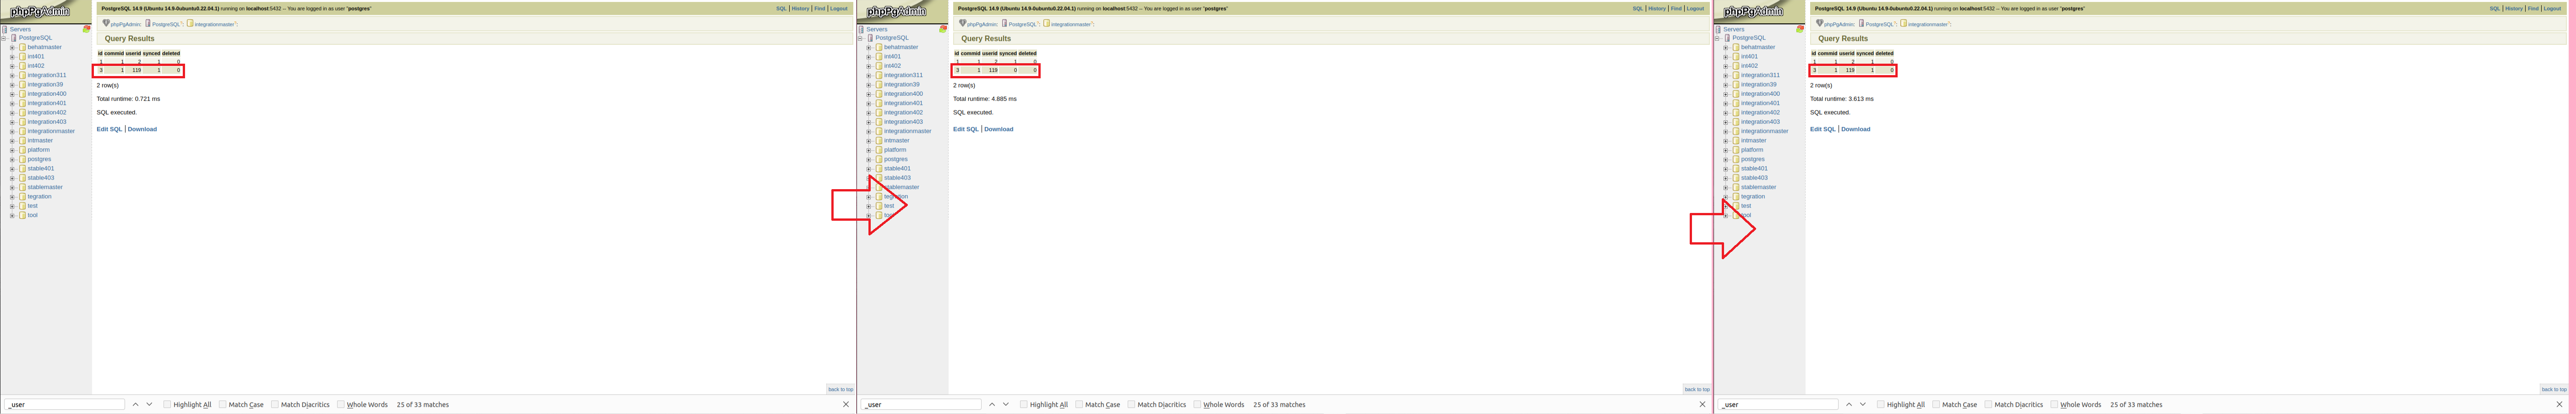Image resolution: width=2576 pixels, height=414 pixels.
Task: Toggle Highlight All in 0.721 ms window
Action: coord(168,404)
